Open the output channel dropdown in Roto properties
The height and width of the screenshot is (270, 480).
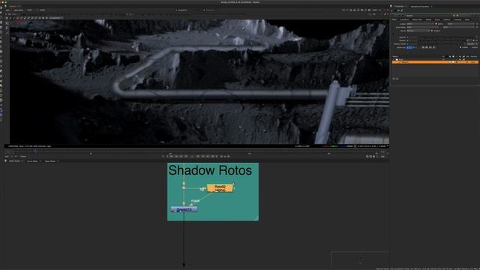tap(420, 24)
